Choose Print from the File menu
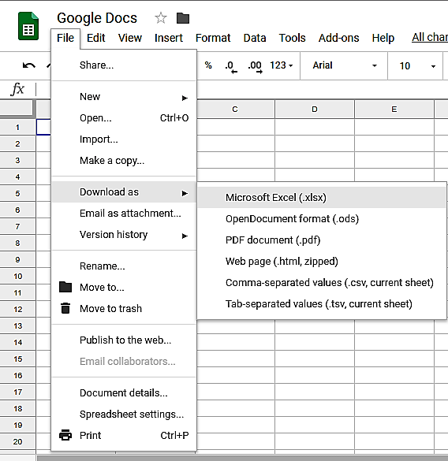Image resolution: width=448 pixels, height=461 pixels. pyautogui.click(x=124, y=435)
